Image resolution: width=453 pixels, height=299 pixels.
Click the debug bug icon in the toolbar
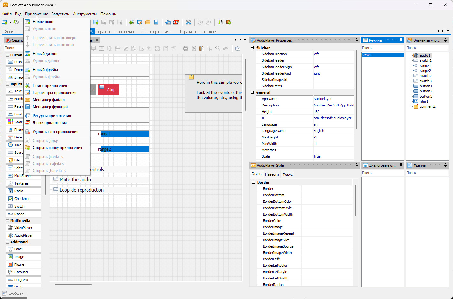228,22
